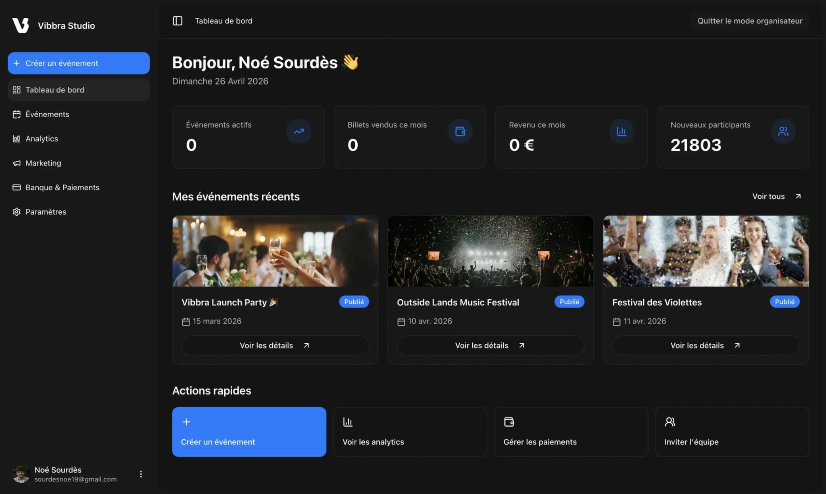Click the bar chart icon in Revenu card

(x=622, y=131)
